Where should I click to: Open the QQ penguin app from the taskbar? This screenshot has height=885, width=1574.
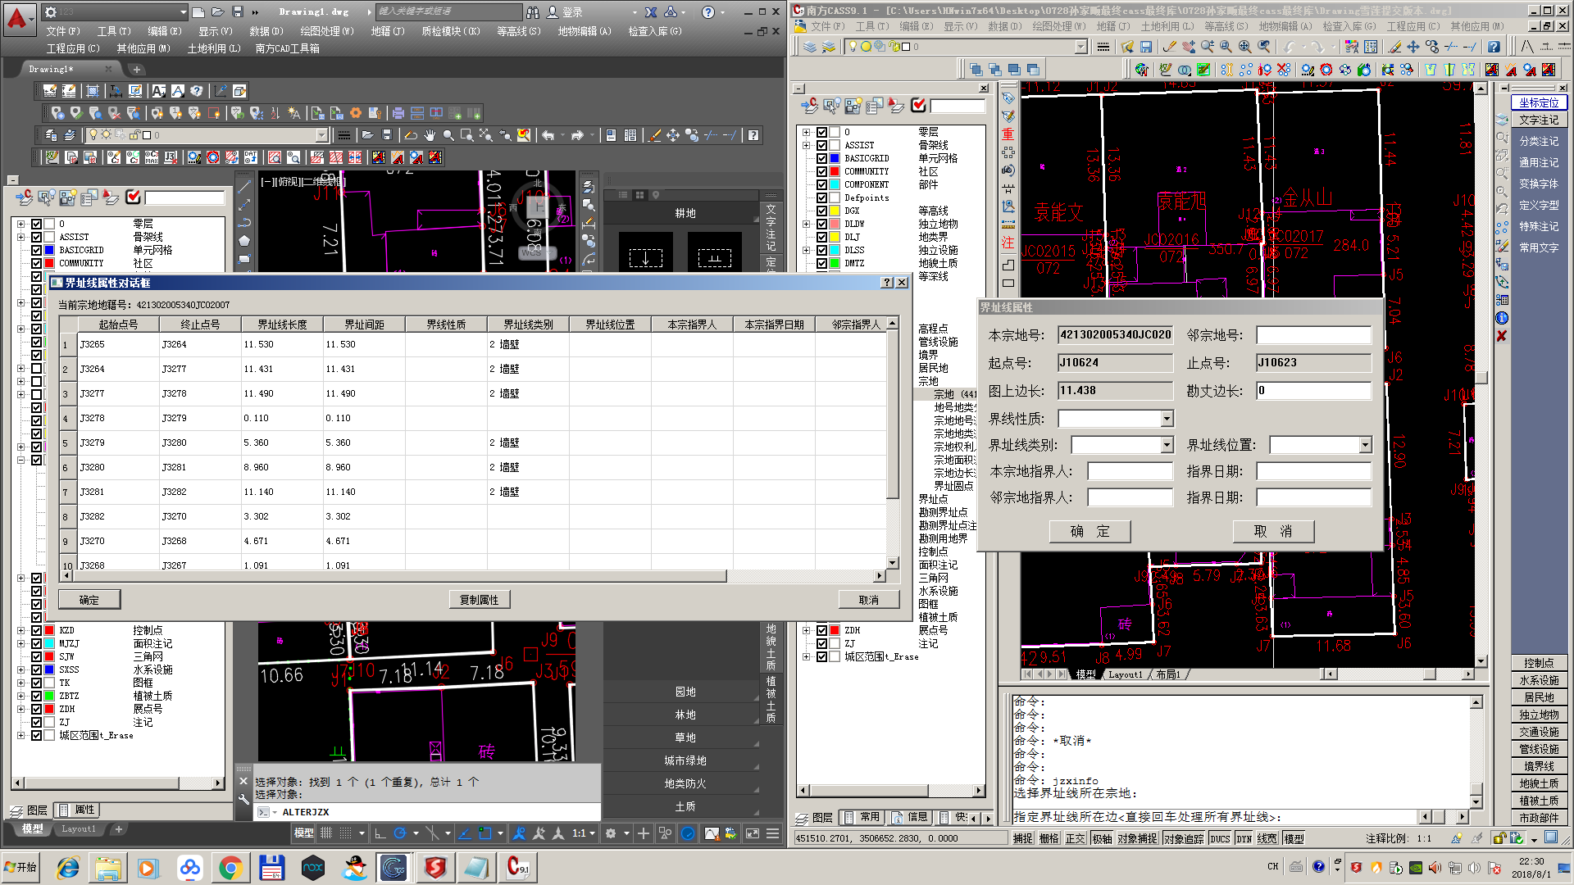354,868
